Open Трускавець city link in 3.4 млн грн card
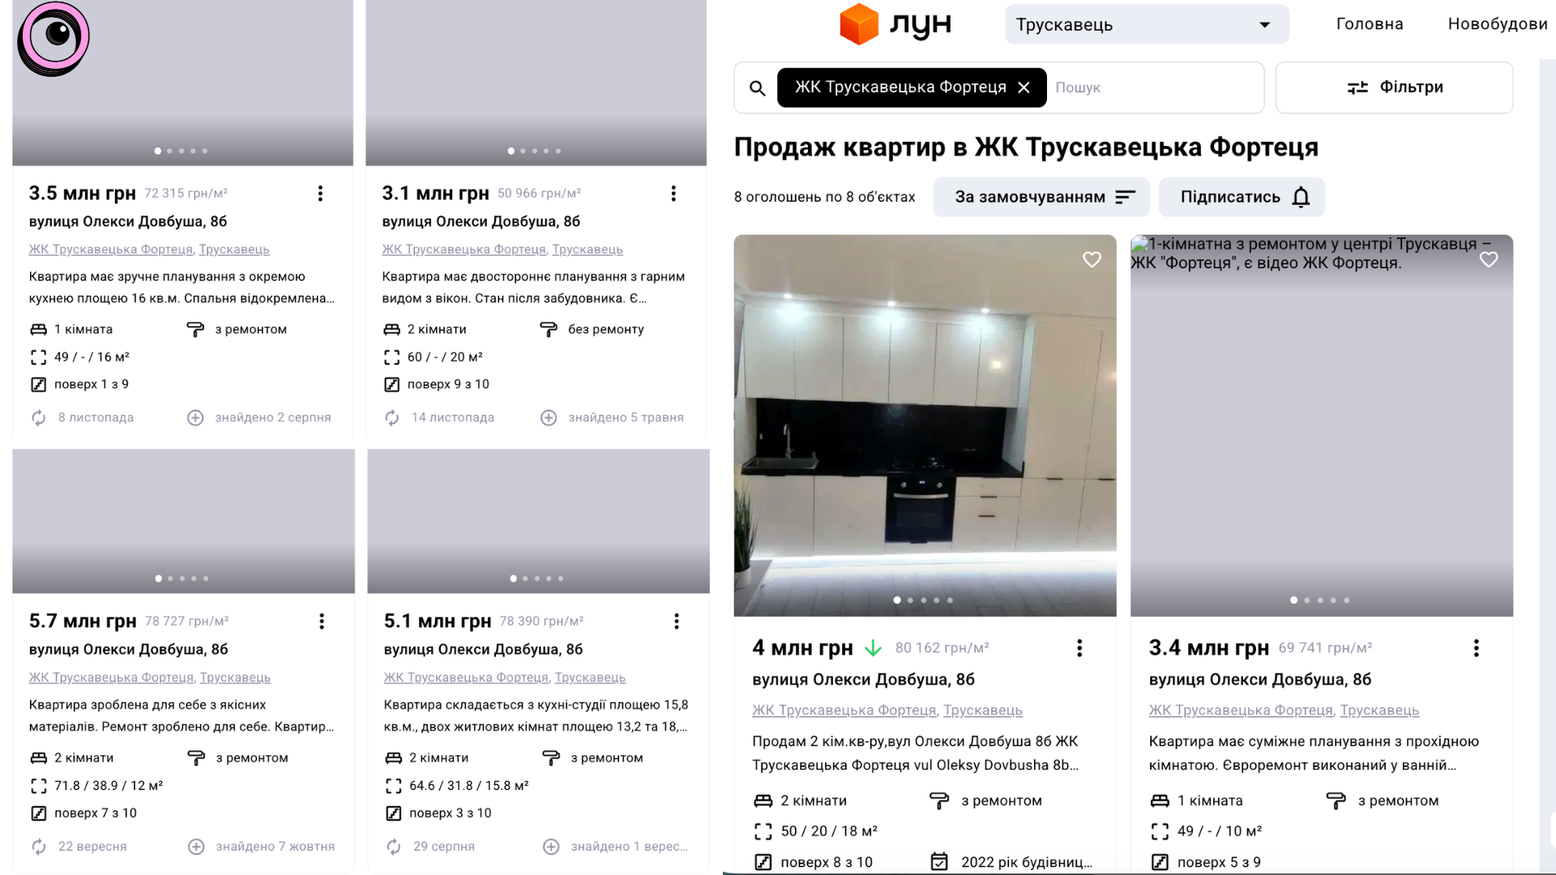This screenshot has height=875, width=1556. (1379, 711)
